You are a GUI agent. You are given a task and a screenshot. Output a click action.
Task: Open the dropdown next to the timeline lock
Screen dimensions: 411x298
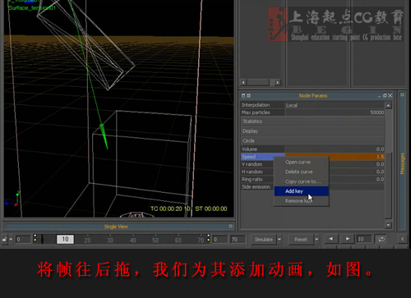point(11,240)
